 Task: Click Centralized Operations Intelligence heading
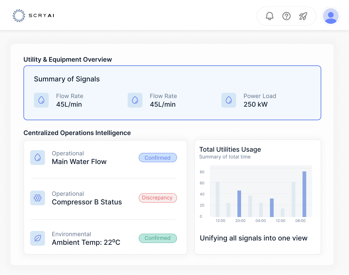click(x=77, y=133)
